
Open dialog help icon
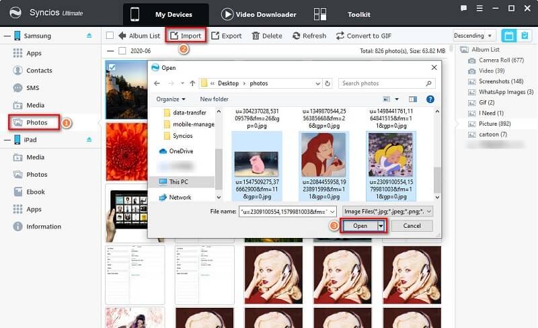click(x=430, y=99)
